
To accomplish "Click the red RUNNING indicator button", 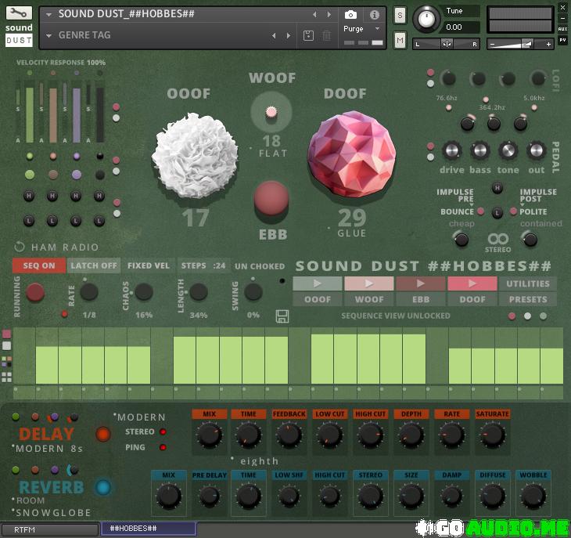I will coord(35,292).
